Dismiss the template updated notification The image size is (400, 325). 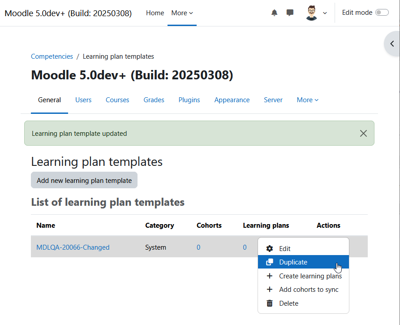click(363, 133)
